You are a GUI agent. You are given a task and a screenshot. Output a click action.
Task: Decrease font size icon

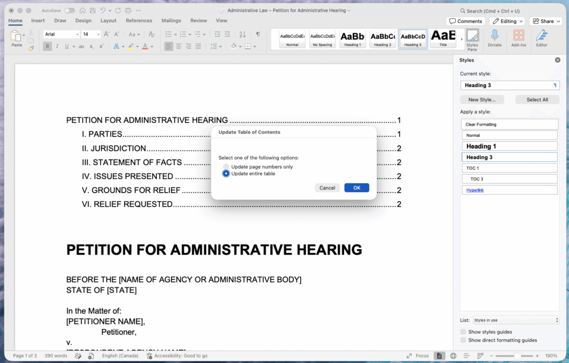pos(117,34)
